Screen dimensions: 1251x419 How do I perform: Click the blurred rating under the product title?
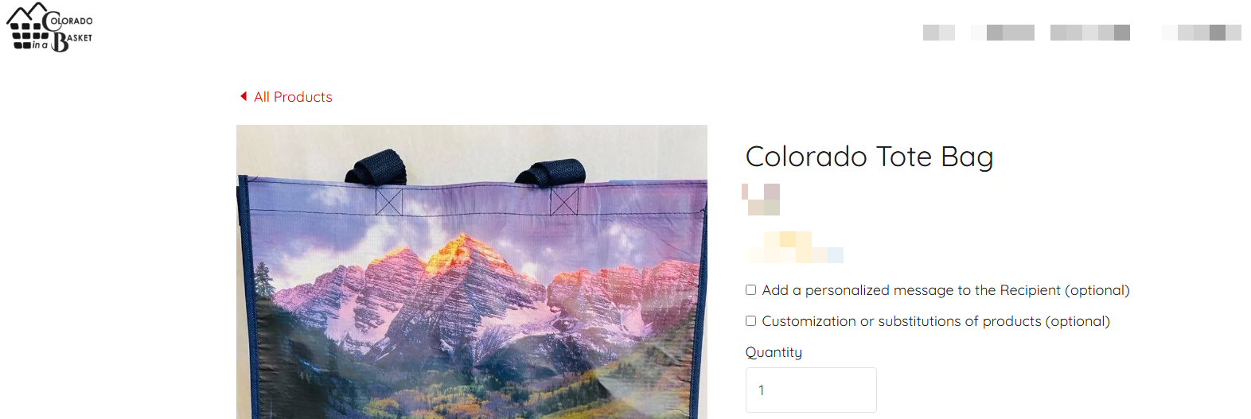(x=761, y=200)
